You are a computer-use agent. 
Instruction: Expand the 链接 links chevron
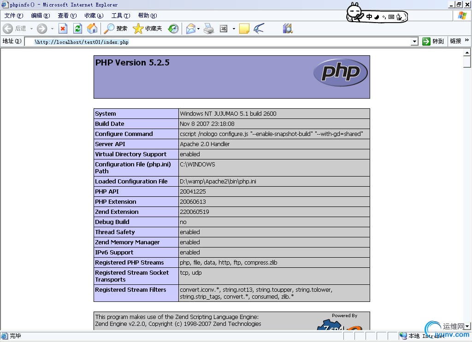click(466, 40)
